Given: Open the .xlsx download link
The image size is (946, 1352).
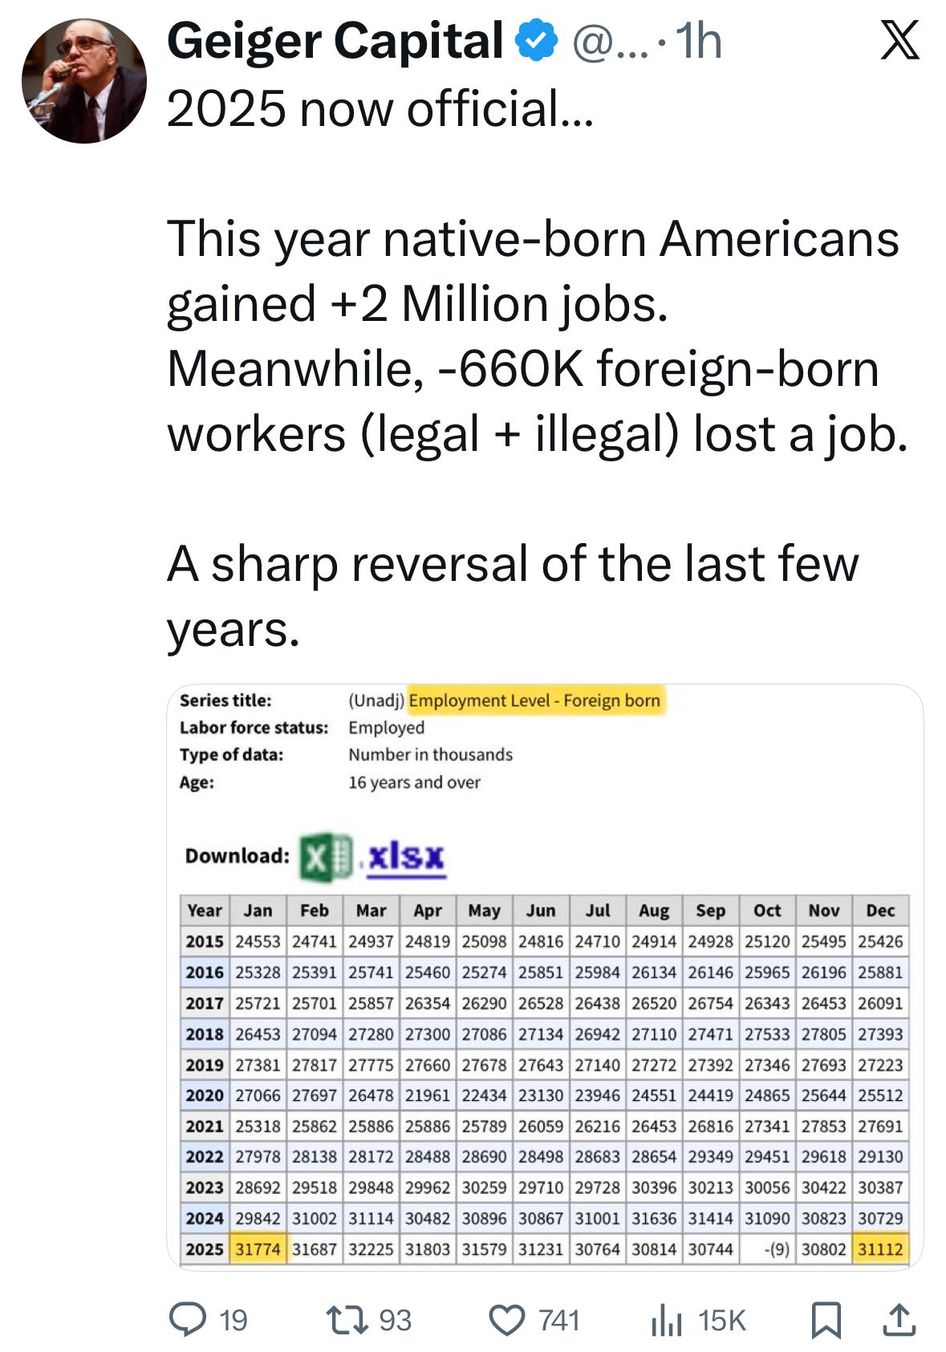Looking at the screenshot, I should pyautogui.click(x=405, y=856).
